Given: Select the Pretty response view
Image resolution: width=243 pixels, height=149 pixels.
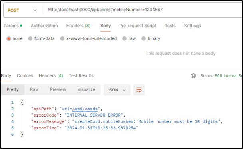Looking at the screenshot, I should [x=12, y=89].
